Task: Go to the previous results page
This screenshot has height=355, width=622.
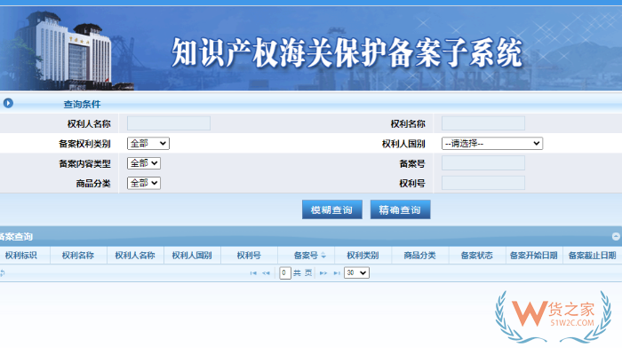Action: [266, 273]
